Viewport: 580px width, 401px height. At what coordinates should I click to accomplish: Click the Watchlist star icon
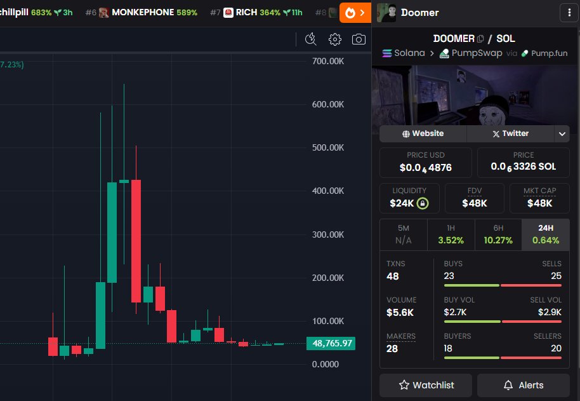coord(404,385)
